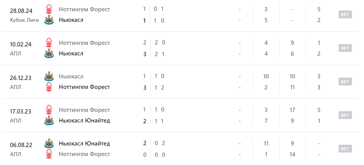Open Ньюкасл team link in 10.02.24 match
The image size is (364, 165).
tap(71, 53)
